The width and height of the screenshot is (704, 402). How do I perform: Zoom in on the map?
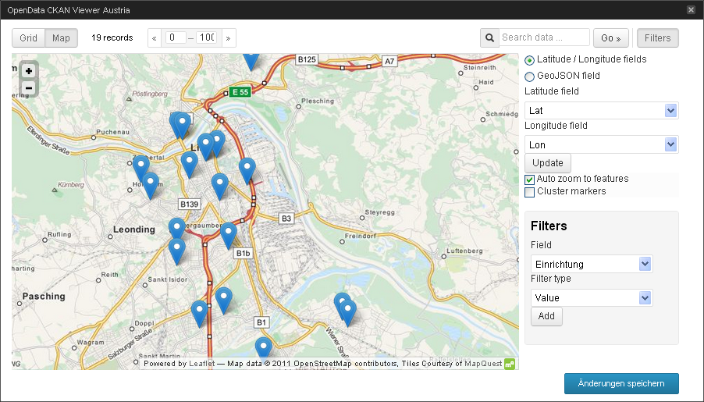pos(29,71)
